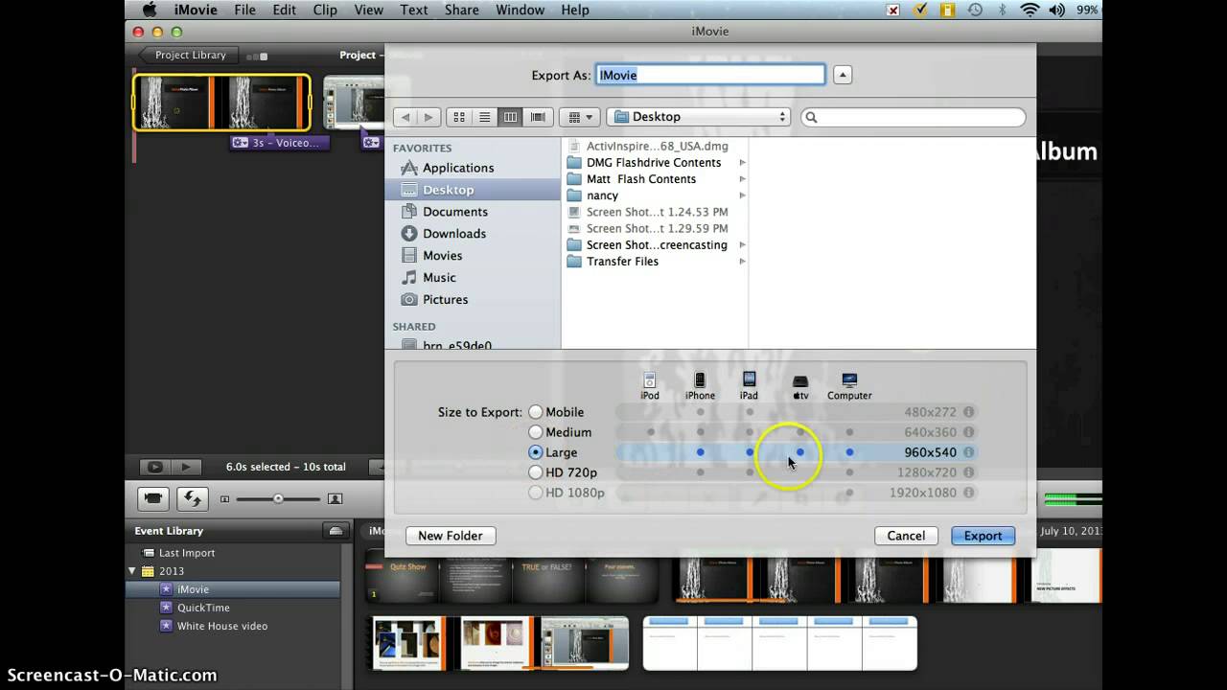The image size is (1227, 690).
Task: Open the File menu
Action: [244, 10]
